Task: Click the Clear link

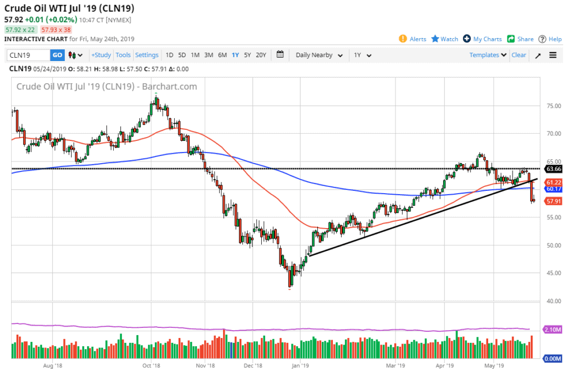Action: coord(519,55)
